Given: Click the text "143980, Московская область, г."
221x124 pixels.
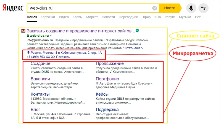Looking at the screenshot, I should tap(53, 99).
